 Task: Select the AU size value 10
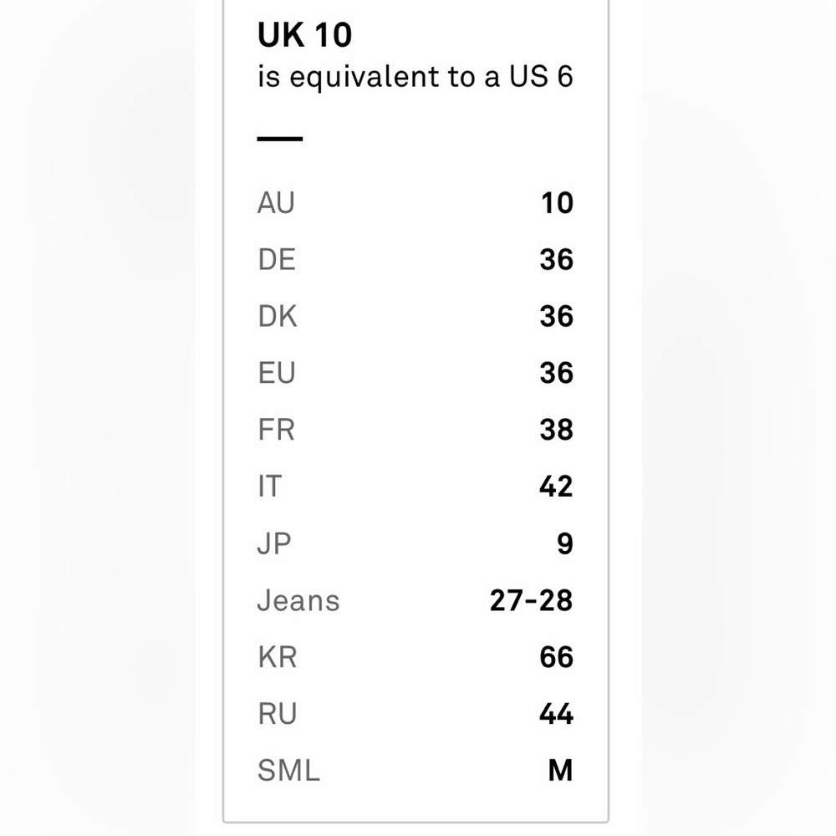557,203
